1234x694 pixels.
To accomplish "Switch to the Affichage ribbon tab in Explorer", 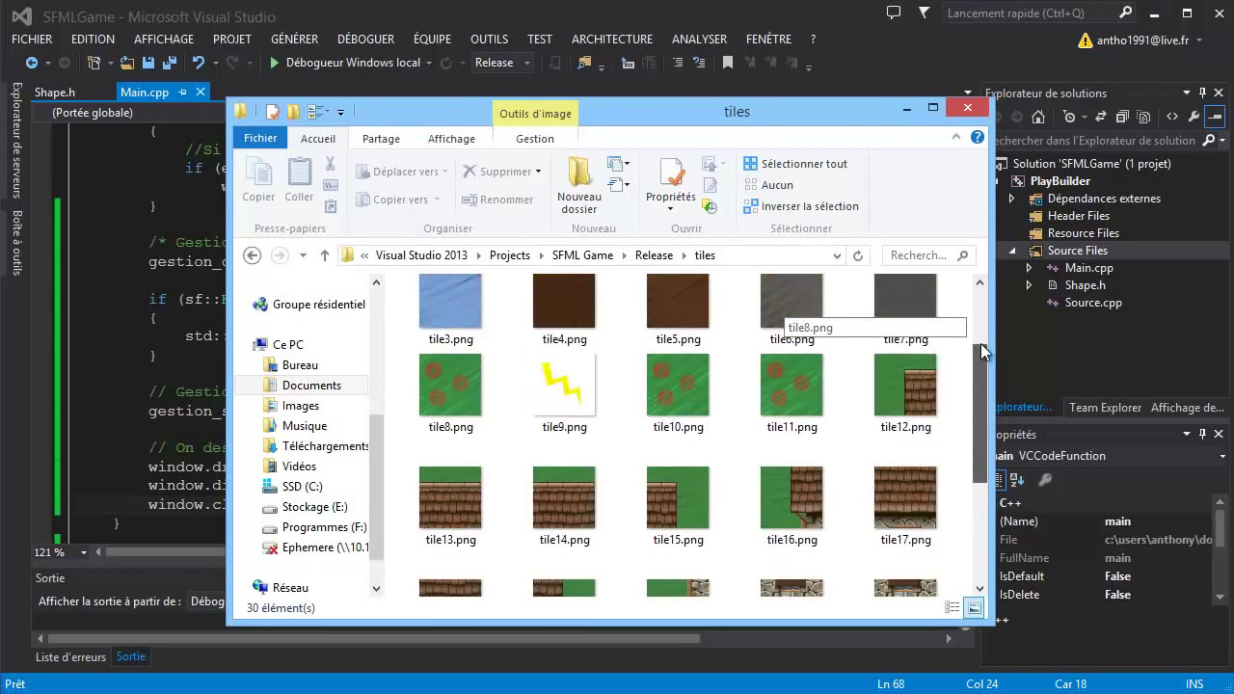I will pyautogui.click(x=451, y=139).
